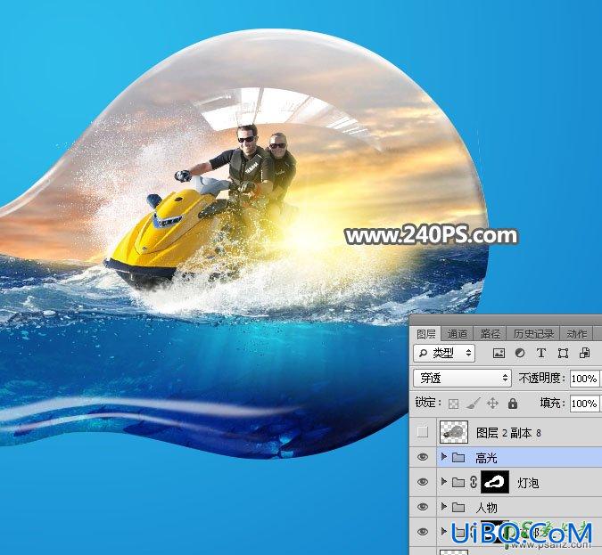Select the 高光 group name
This screenshot has height=555, width=602.
click(486, 458)
